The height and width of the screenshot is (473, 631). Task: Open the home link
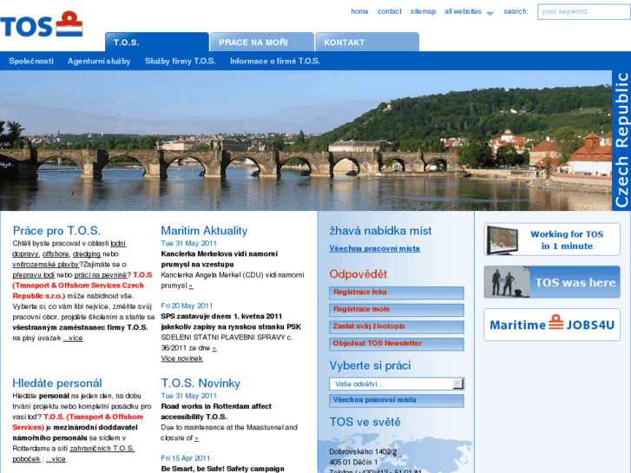[x=359, y=11]
